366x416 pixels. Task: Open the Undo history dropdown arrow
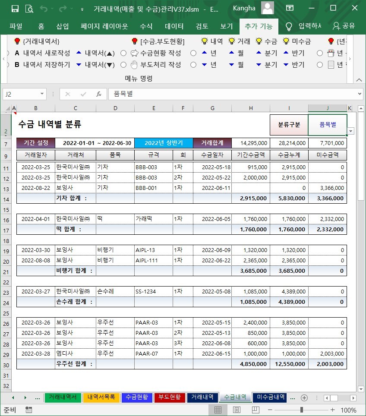[x=52, y=9]
